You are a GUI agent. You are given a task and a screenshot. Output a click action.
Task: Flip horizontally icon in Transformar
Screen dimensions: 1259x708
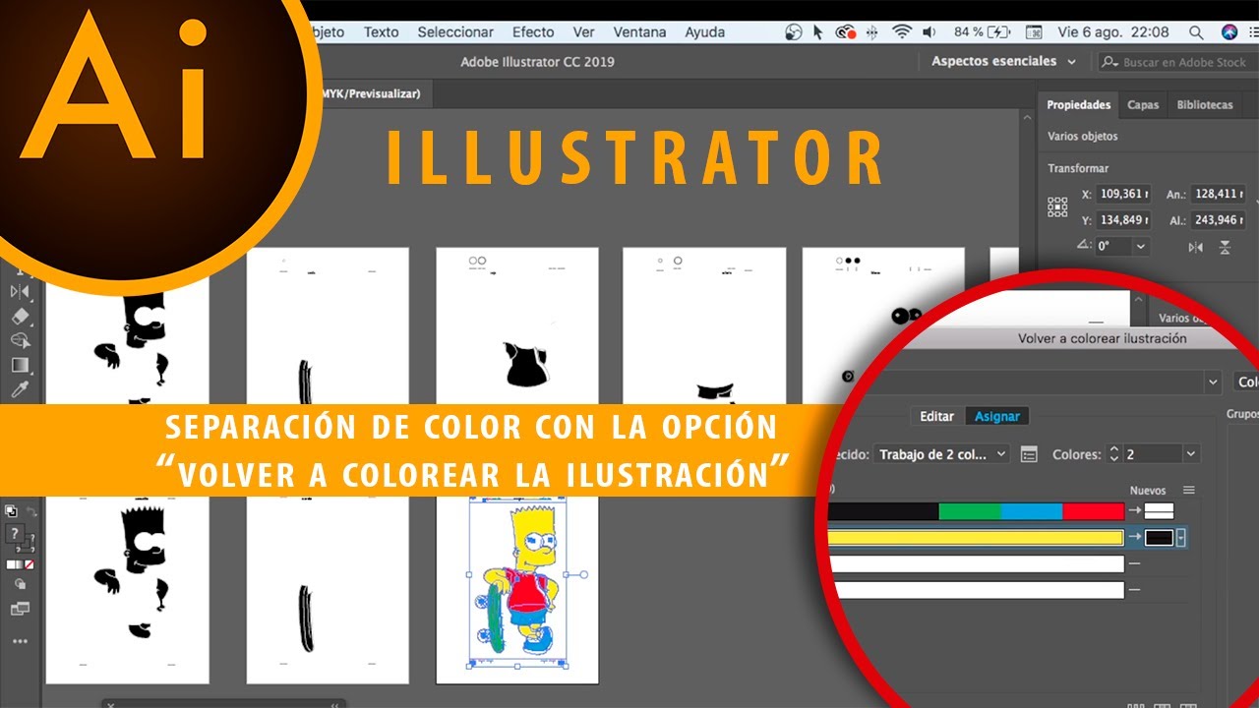tap(1195, 247)
